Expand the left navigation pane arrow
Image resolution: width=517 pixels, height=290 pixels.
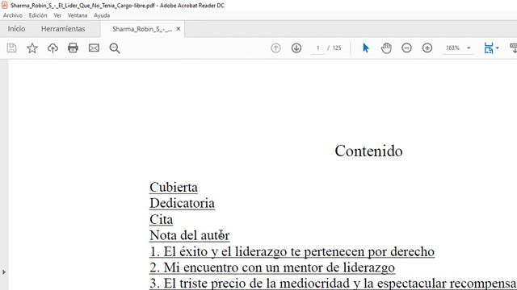3,272
